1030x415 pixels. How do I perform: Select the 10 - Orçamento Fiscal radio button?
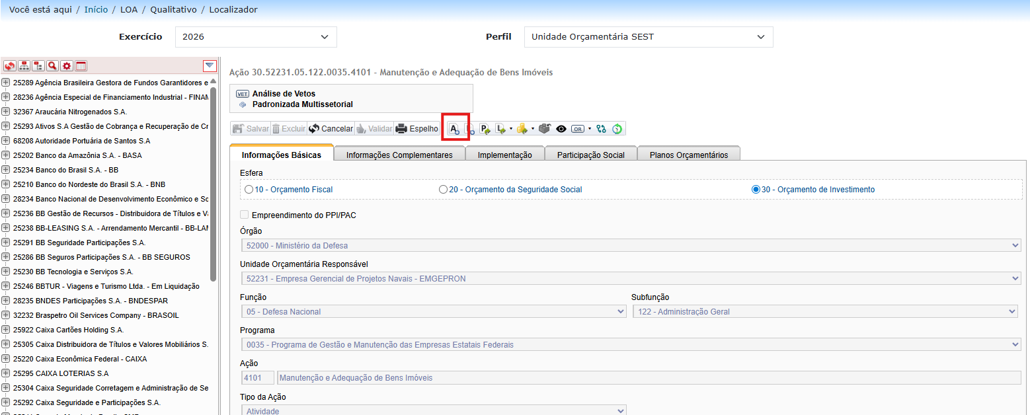point(249,190)
